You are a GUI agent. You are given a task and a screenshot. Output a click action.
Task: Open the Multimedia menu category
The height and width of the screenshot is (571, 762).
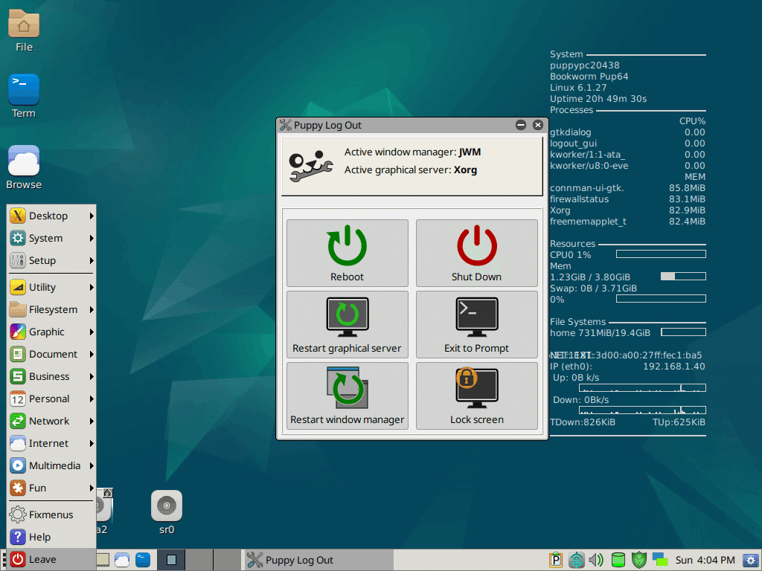51,465
